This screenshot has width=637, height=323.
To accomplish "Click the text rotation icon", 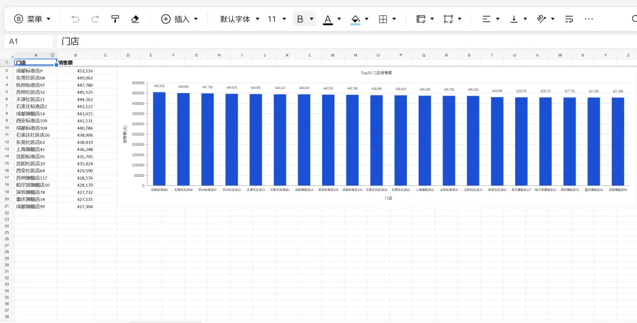I will point(541,19).
